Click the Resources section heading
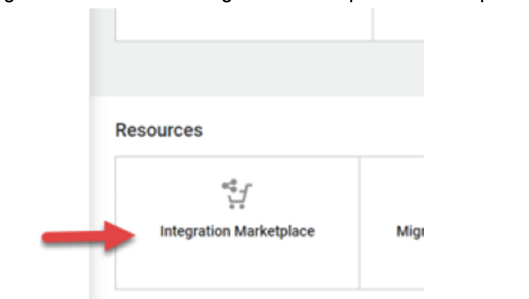 [159, 130]
